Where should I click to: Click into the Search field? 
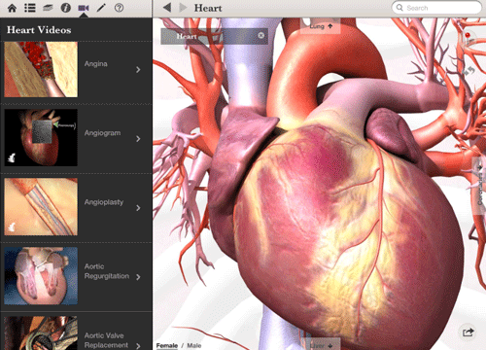[x=436, y=8]
